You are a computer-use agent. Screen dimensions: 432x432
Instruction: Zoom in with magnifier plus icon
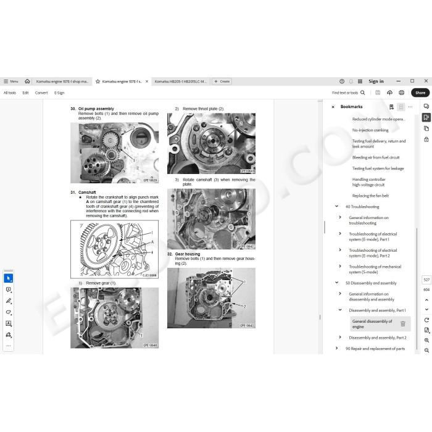(426, 340)
